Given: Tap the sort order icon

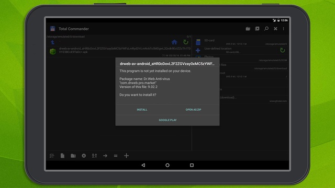Looking at the screenshot, I should [x=94, y=156].
